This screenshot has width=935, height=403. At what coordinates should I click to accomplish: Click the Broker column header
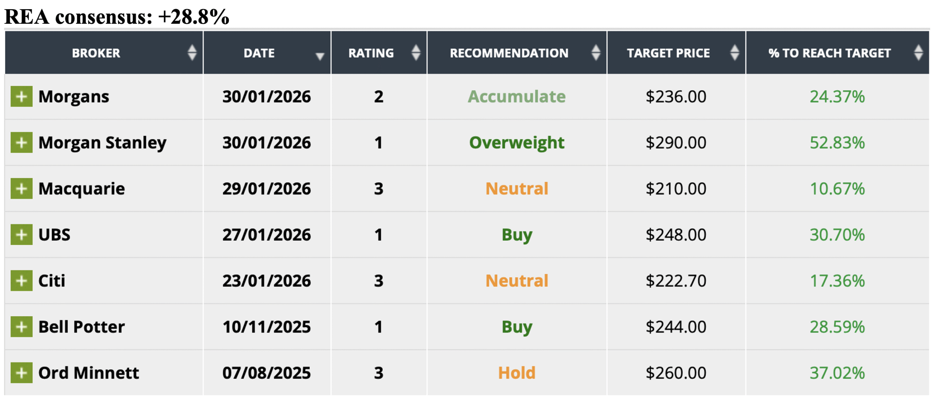pyautogui.click(x=96, y=53)
